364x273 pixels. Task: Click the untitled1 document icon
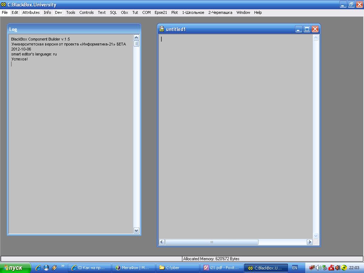pyautogui.click(x=162, y=29)
